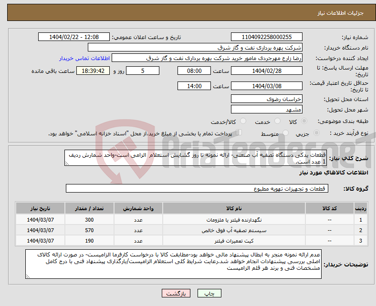
Task: Click the general need description textarea
Action: click(x=196, y=158)
